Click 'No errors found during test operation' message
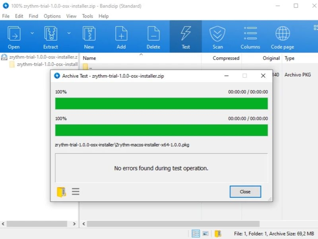 click(161, 168)
